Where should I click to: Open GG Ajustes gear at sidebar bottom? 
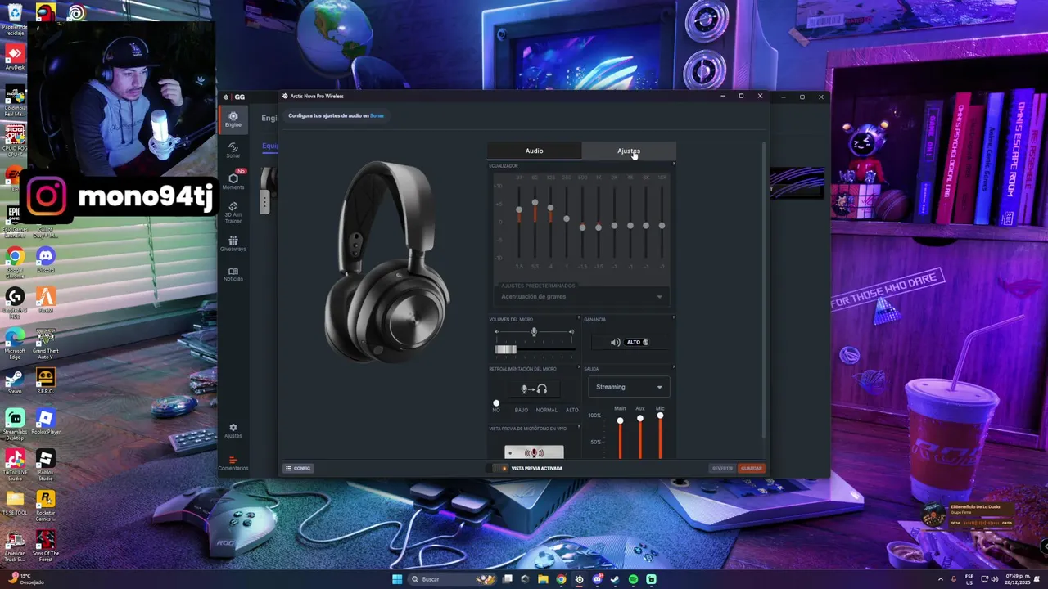point(233,430)
